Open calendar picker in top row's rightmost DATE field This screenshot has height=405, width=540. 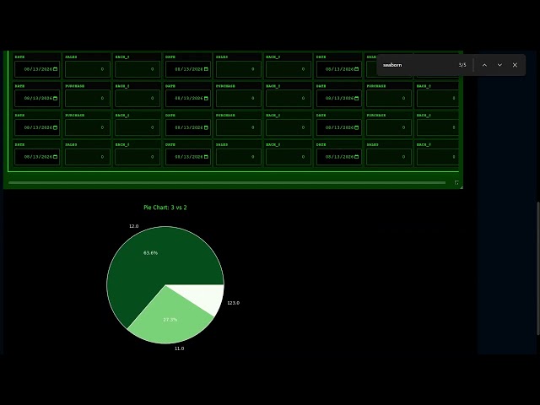pos(356,69)
